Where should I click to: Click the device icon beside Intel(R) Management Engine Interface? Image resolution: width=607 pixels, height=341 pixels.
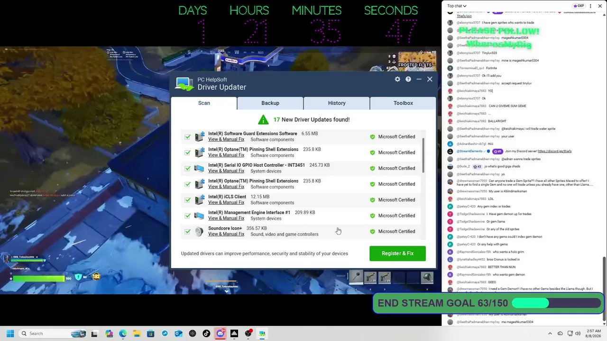click(199, 215)
